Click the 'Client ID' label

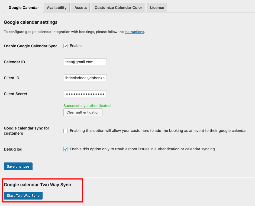tap(12, 78)
